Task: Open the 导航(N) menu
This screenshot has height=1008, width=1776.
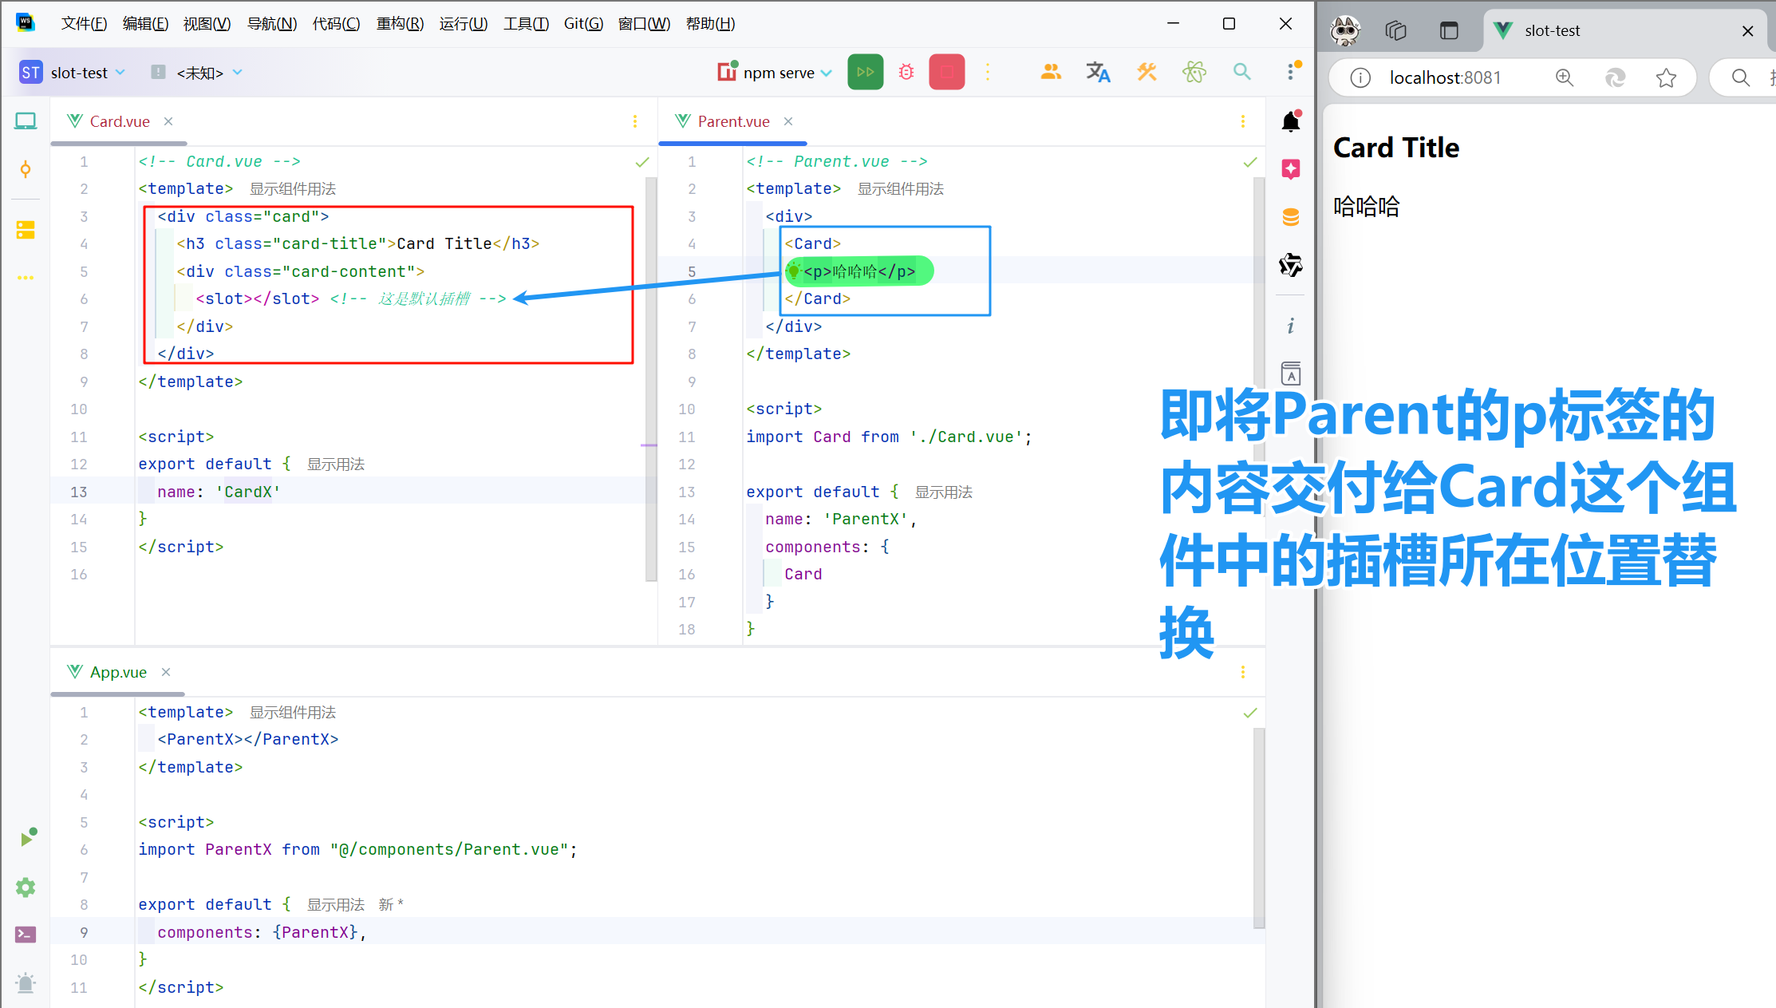Action: pyautogui.click(x=271, y=24)
